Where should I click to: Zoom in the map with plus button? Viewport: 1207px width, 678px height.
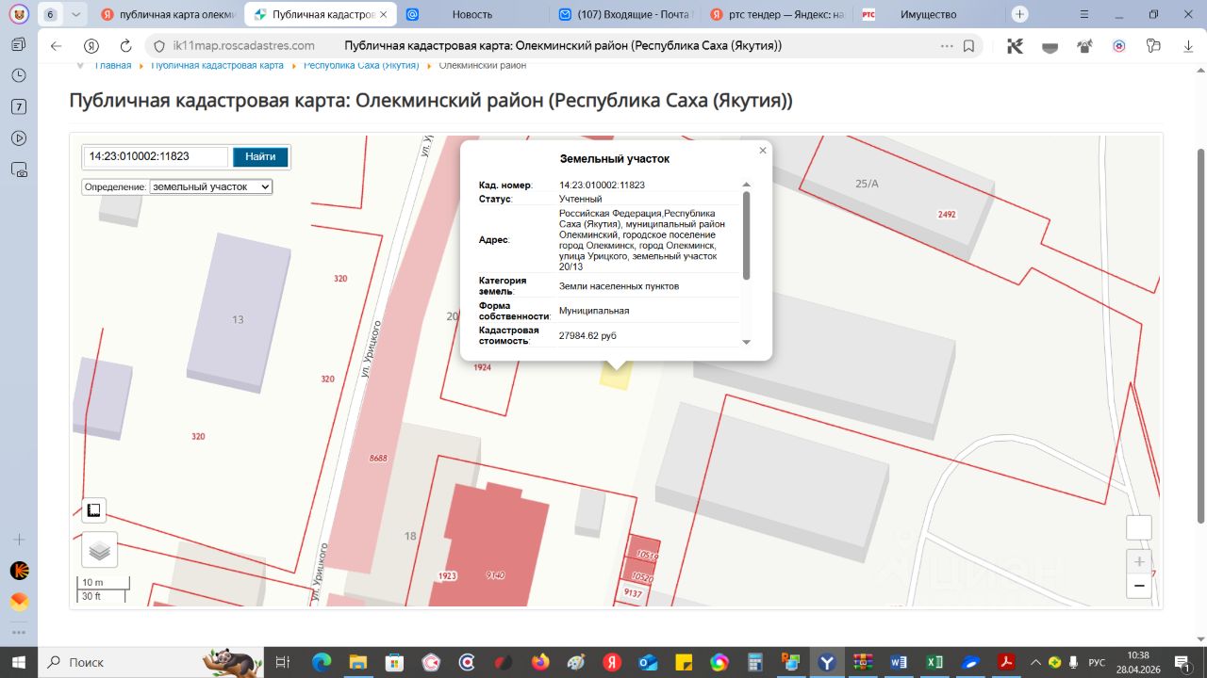click(1139, 562)
